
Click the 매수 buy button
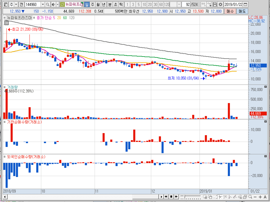pyautogui.click(x=230, y=11)
